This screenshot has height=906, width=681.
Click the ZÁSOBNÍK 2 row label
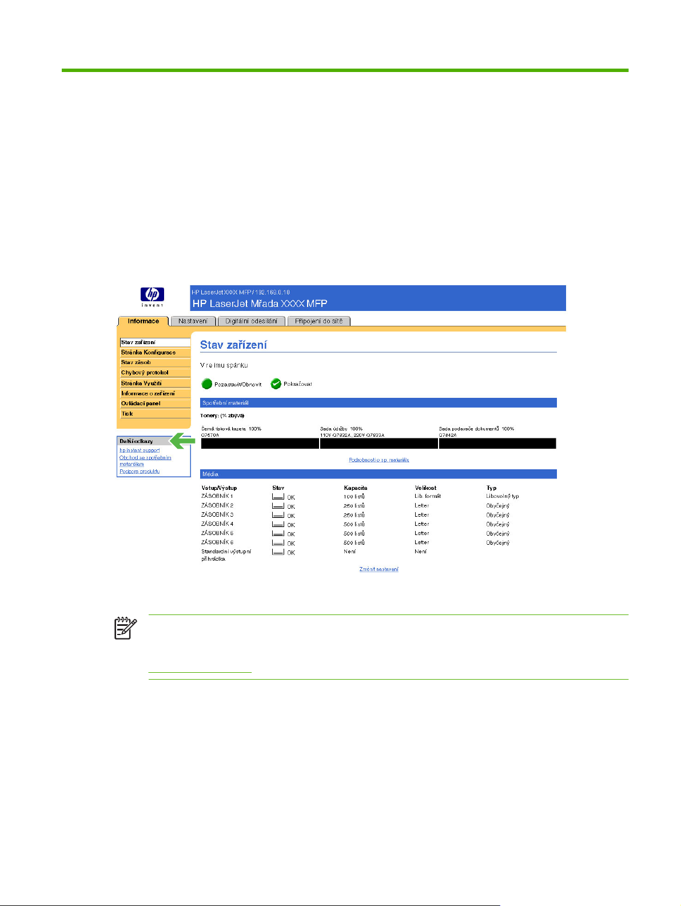pyautogui.click(x=217, y=505)
